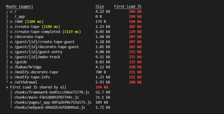
Task: Select the "/create-tape" route
Action: pyautogui.click(x=27, y=27)
